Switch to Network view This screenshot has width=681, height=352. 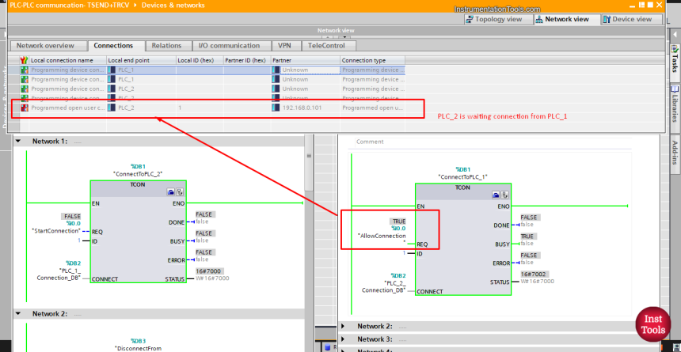click(x=567, y=19)
